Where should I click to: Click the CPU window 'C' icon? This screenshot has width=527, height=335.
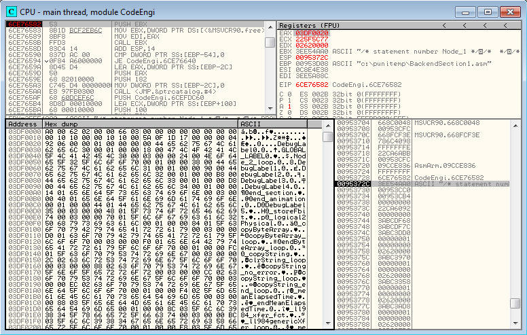(x=12, y=12)
